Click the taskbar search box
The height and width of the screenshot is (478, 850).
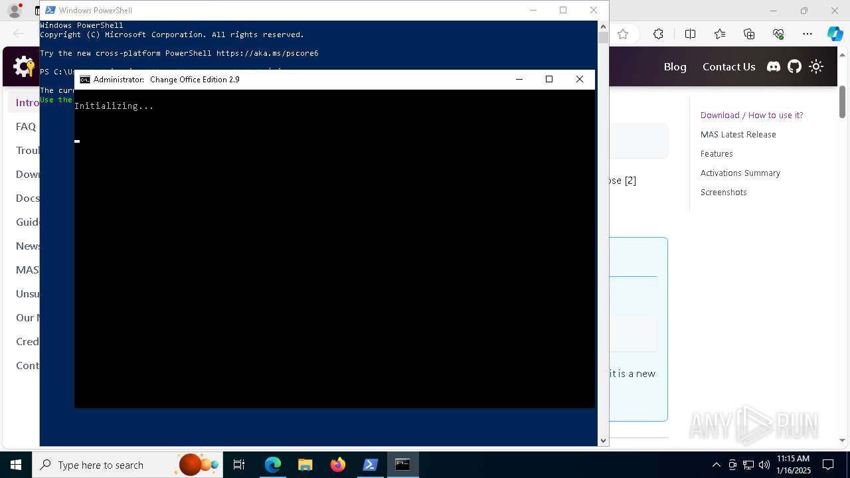127,465
